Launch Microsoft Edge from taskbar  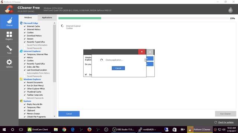[x=73, y=130]
